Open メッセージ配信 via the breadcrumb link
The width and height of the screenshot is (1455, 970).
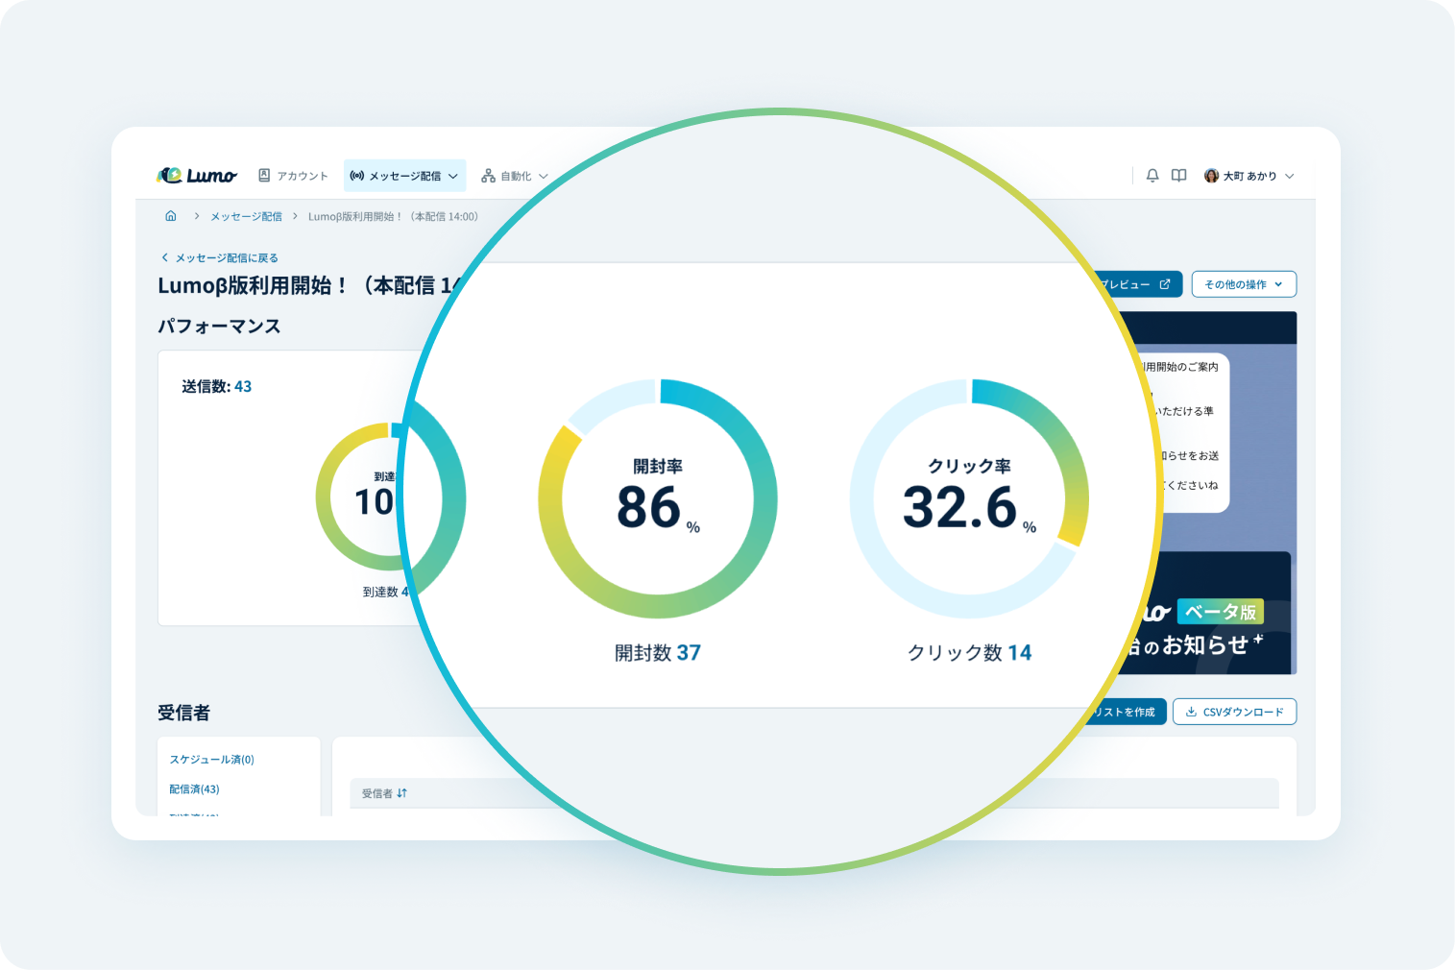tap(245, 216)
